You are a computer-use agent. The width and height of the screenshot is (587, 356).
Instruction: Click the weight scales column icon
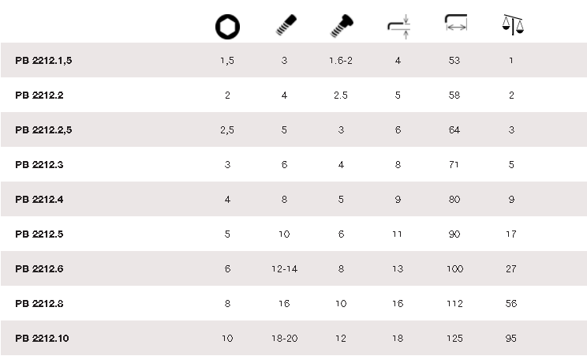512,25
